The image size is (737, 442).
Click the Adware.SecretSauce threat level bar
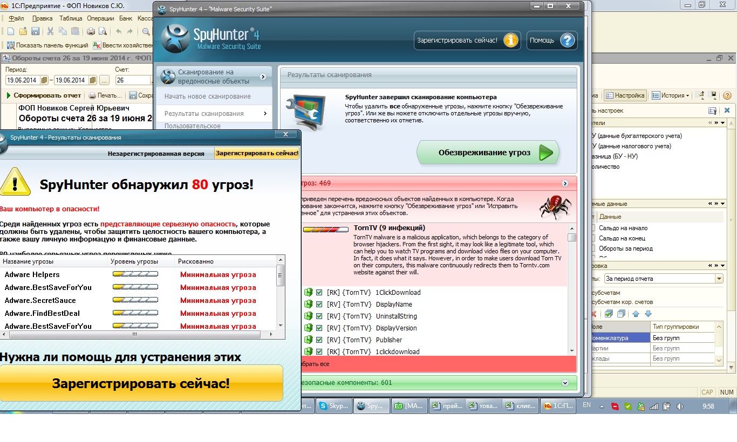(135, 300)
